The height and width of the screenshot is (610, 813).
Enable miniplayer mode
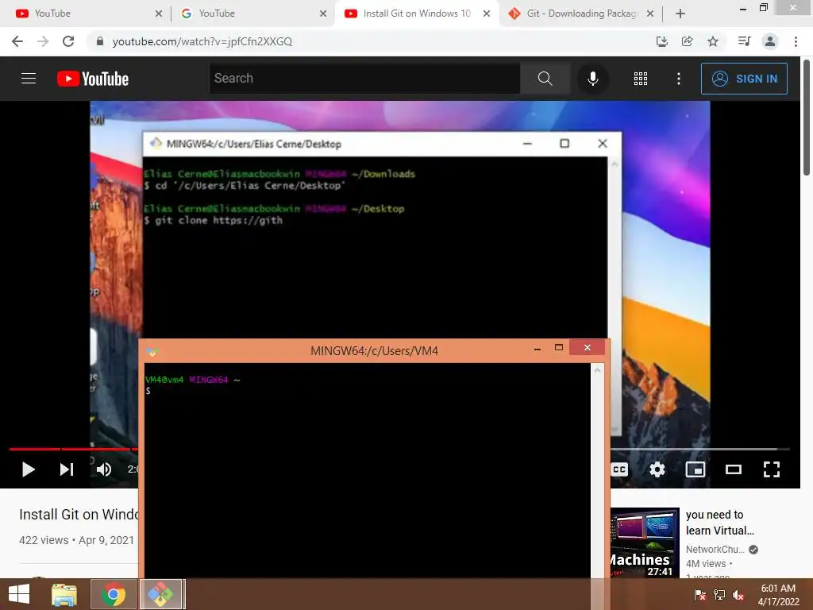point(695,469)
